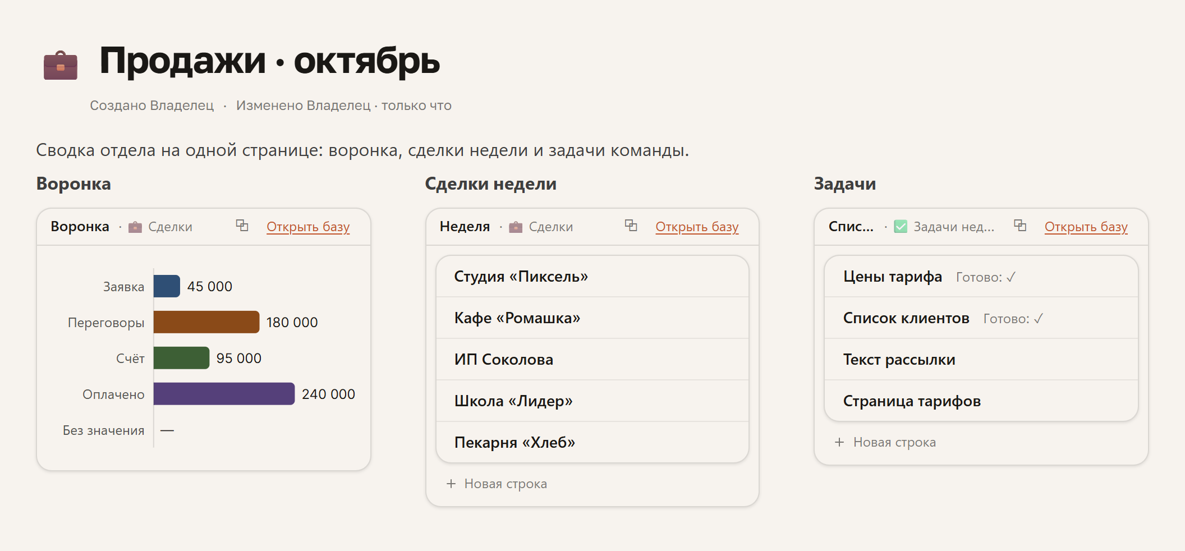Open the Неделя database via Открыть базу
This screenshot has width=1185, height=551.
point(697,227)
